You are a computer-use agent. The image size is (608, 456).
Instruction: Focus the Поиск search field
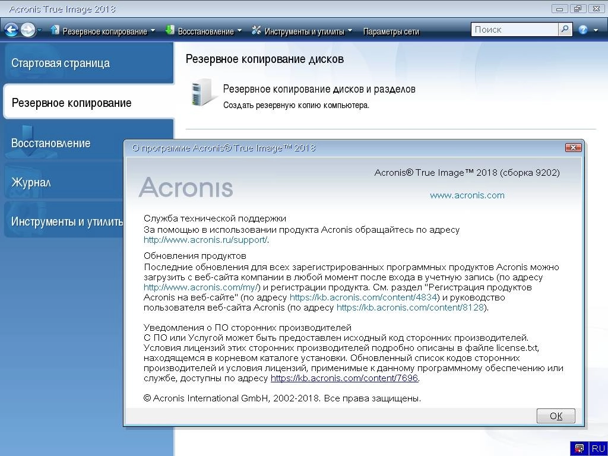[x=514, y=30]
